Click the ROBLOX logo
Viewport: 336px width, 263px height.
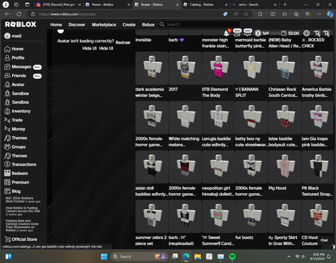tap(21, 24)
